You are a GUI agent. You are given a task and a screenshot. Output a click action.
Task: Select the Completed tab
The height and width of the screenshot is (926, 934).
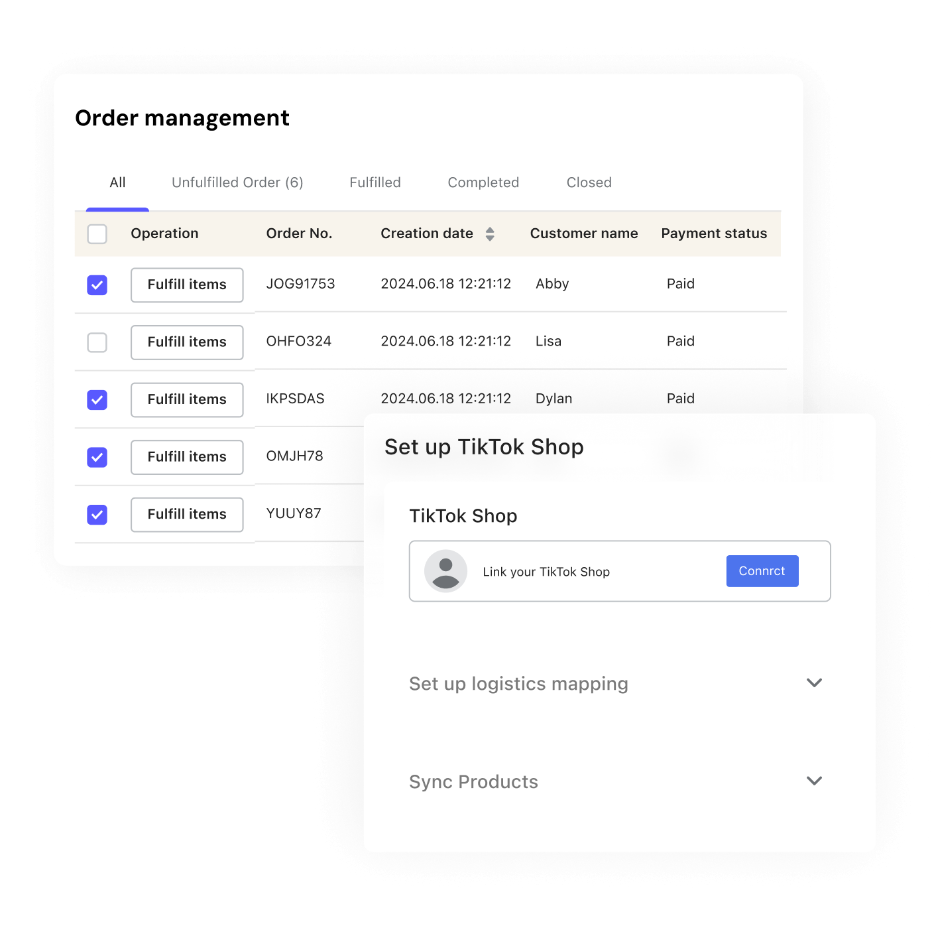pyautogui.click(x=483, y=182)
